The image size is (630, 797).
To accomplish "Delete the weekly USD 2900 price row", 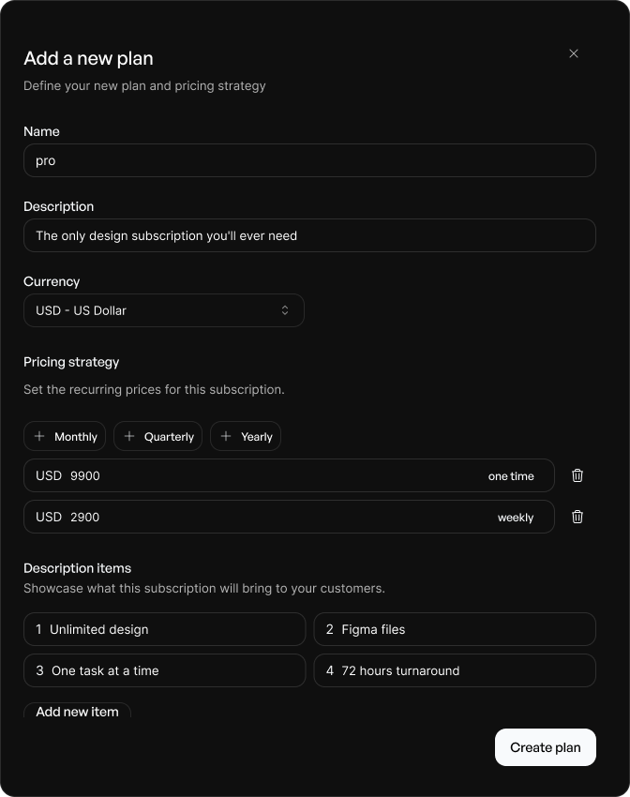I will click(x=577, y=517).
